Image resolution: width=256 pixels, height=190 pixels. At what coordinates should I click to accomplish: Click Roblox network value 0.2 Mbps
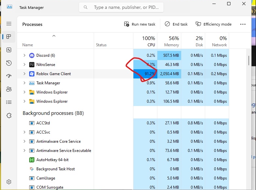click(x=219, y=74)
